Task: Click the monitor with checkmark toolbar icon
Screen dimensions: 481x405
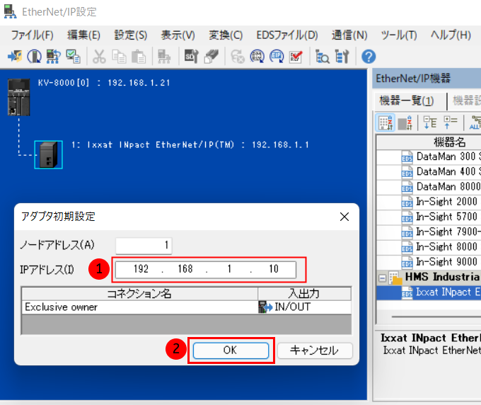Action: click(74, 57)
